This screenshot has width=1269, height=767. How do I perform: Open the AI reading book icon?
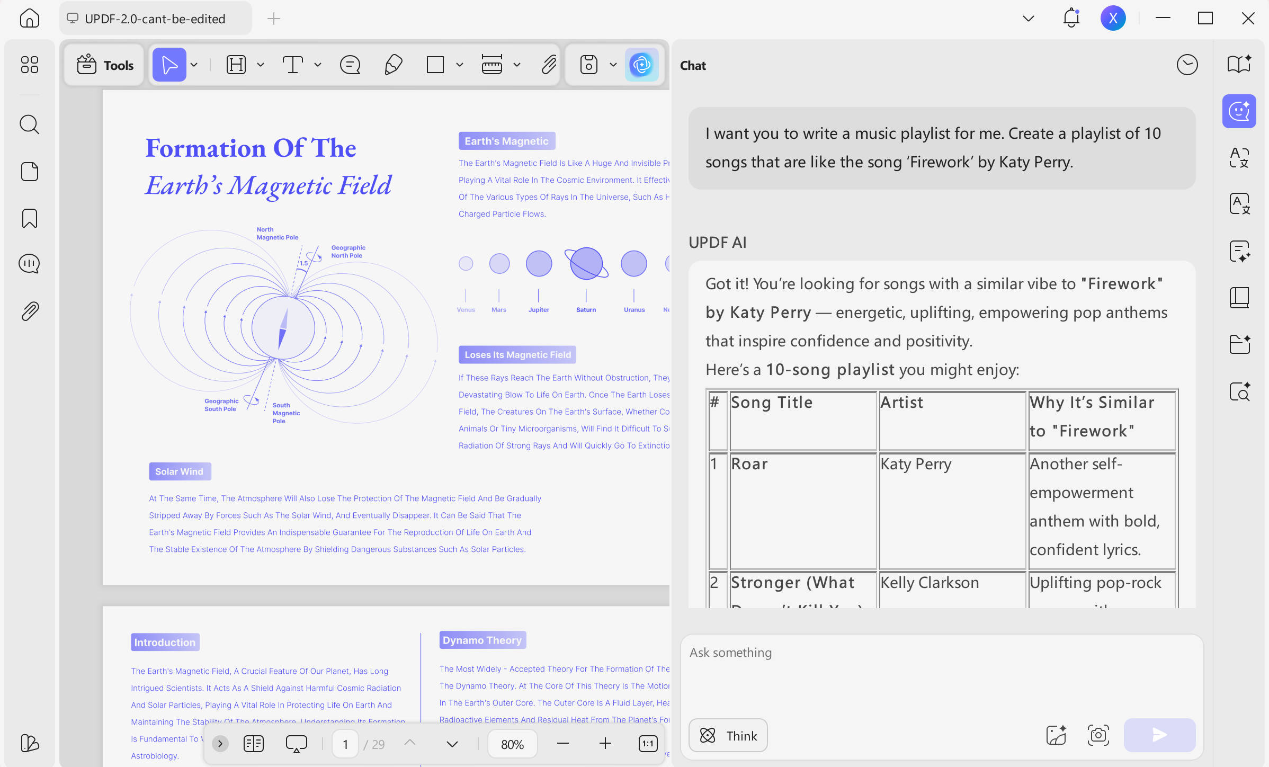coord(1239,65)
